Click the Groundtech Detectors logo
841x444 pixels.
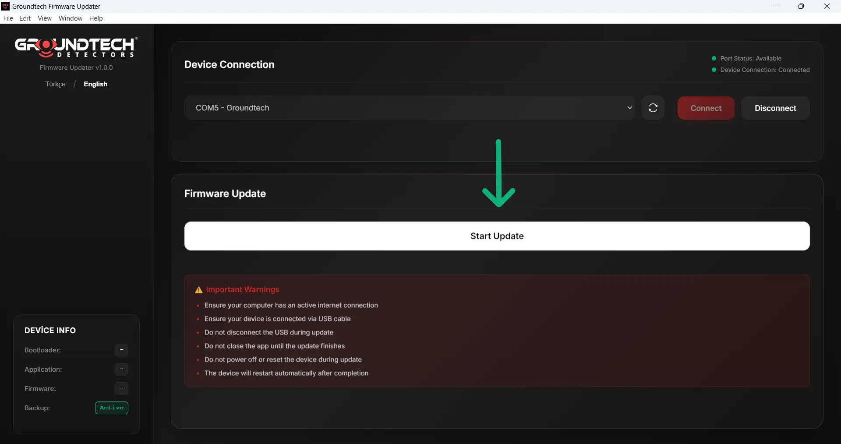pyautogui.click(x=76, y=47)
